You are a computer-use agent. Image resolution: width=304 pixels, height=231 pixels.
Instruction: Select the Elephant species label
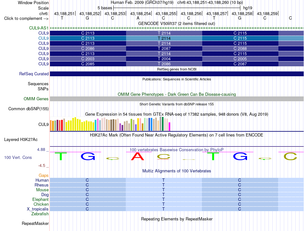coord(41,199)
